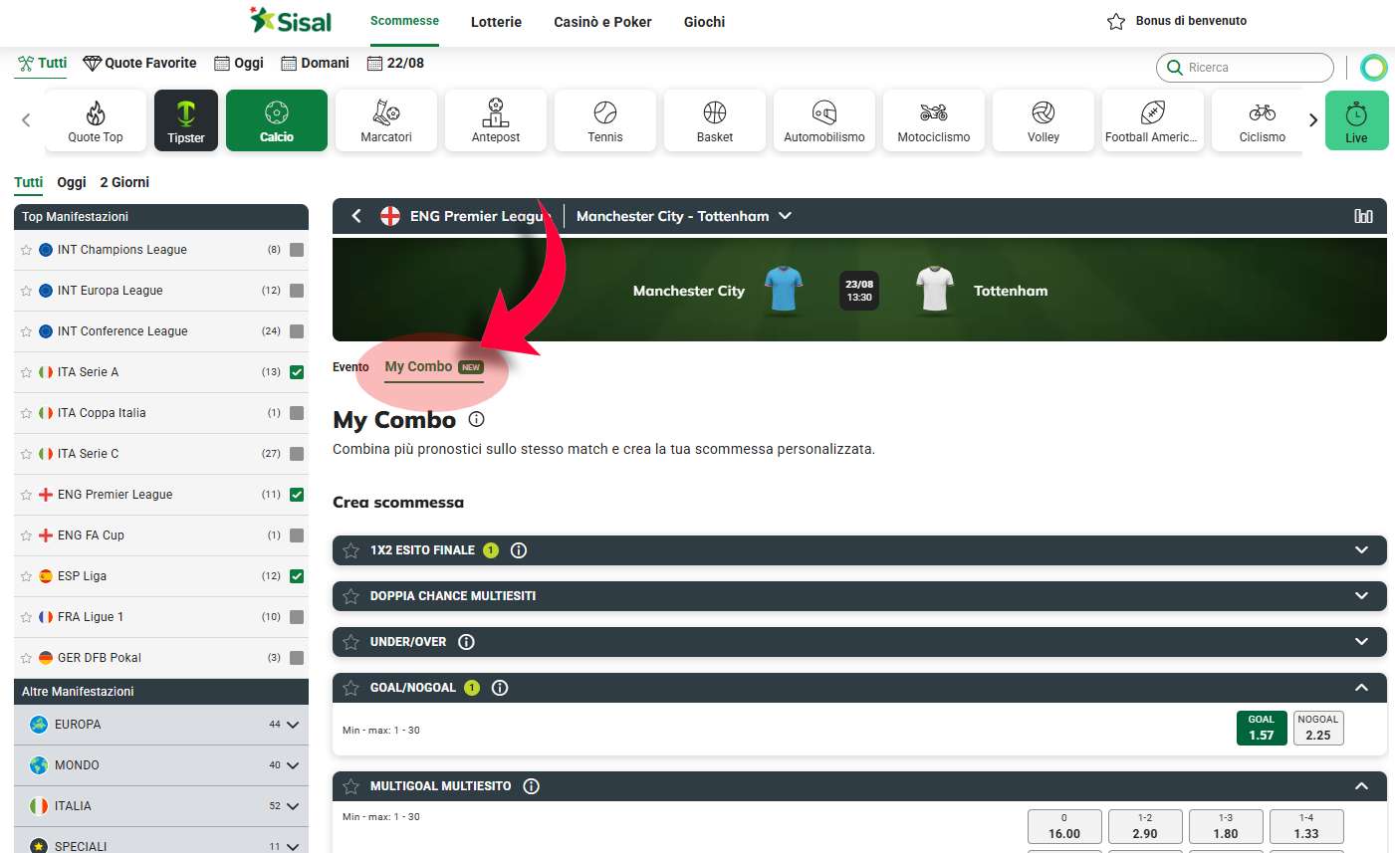Tick the INT Champions League checkbox

[x=297, y=250]
